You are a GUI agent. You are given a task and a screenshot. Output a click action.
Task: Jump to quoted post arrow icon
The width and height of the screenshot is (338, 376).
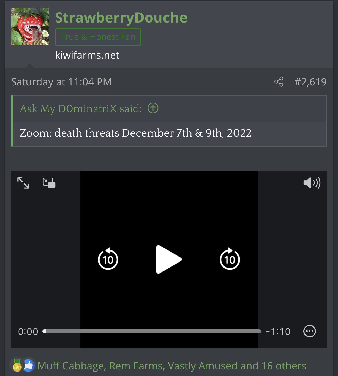point(153,108)
